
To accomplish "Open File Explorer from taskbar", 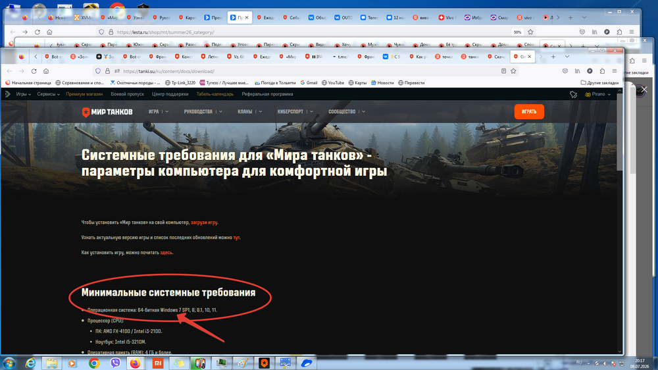I will (51, 363).
